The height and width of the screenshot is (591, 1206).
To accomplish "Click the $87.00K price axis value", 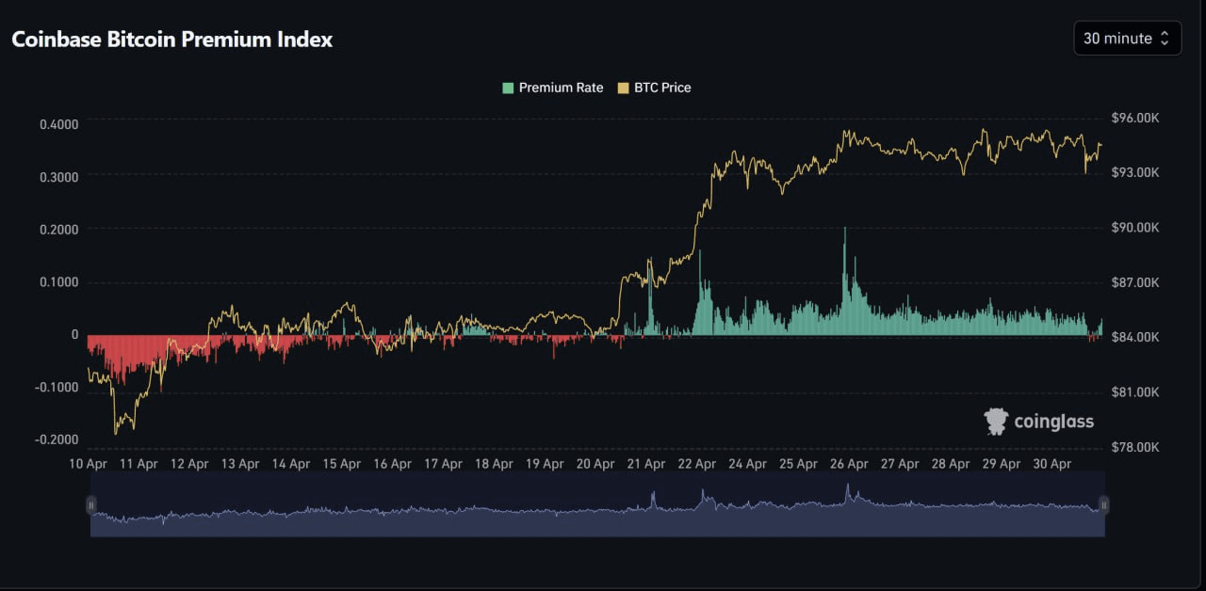I will [1134, 281].
